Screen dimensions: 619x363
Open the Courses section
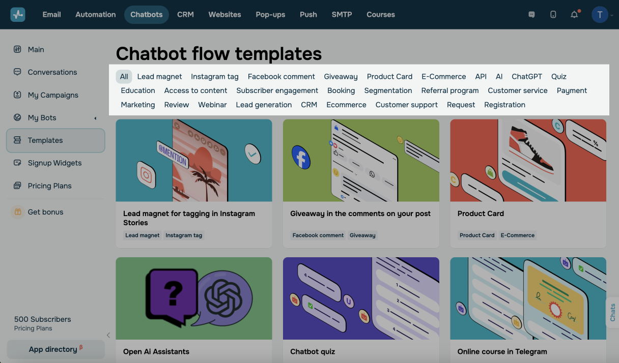click(381, 14)
